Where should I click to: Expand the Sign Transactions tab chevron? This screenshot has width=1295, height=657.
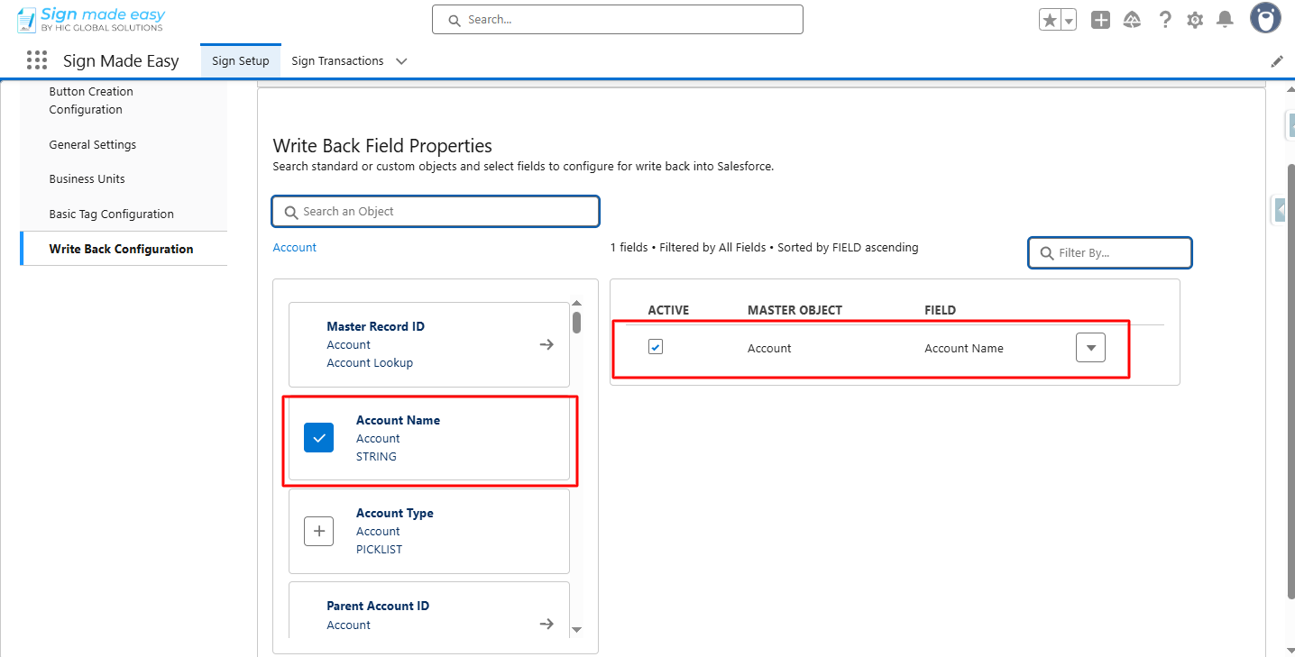click(x=401, y=61)
